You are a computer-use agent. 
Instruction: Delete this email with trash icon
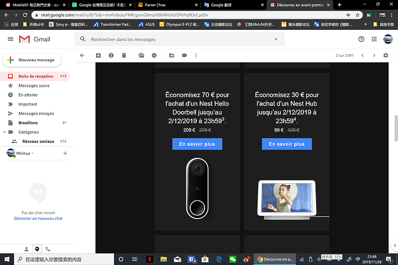coord(124,55)
